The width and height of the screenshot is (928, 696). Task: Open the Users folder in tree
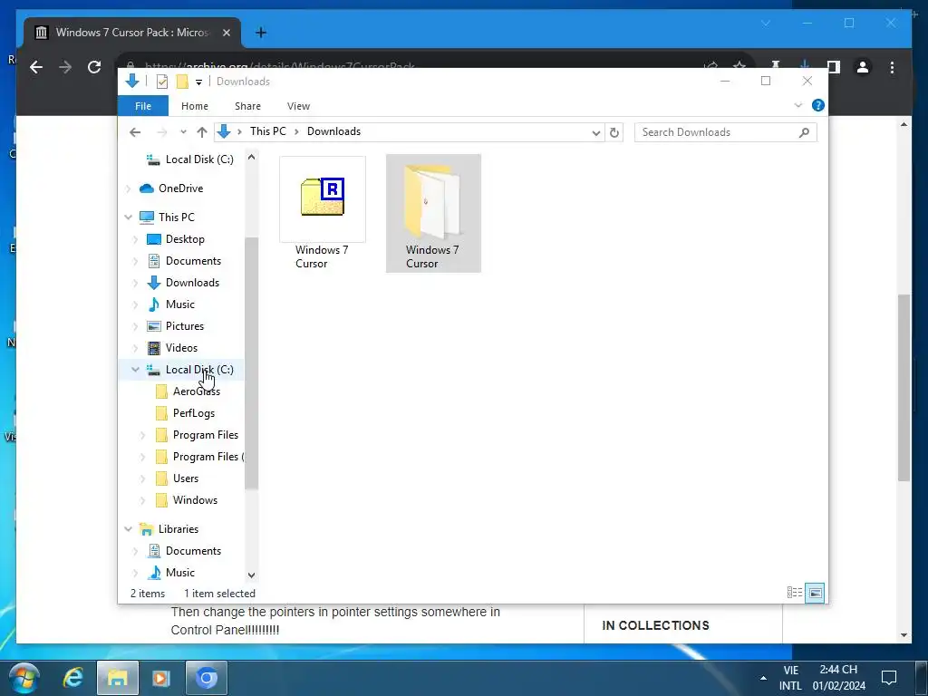coord(185,478)
